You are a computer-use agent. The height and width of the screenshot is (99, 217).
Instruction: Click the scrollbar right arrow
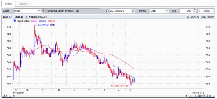(187, 96)
